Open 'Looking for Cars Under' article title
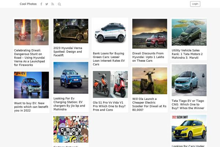 [188, 146]
